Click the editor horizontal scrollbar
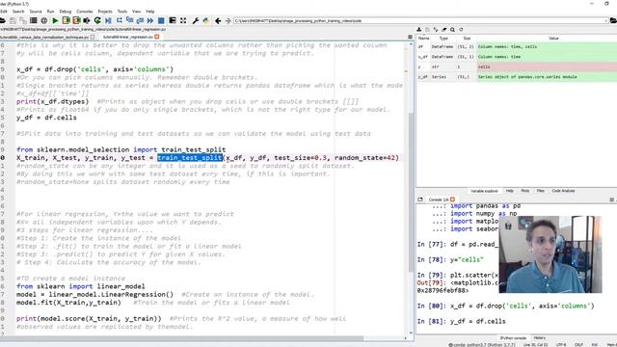 click(x=182, y=338)
